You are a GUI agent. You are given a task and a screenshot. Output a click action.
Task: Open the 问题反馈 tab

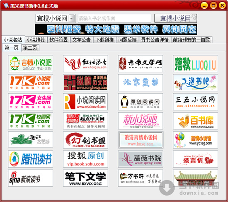(x=127, y=40)
